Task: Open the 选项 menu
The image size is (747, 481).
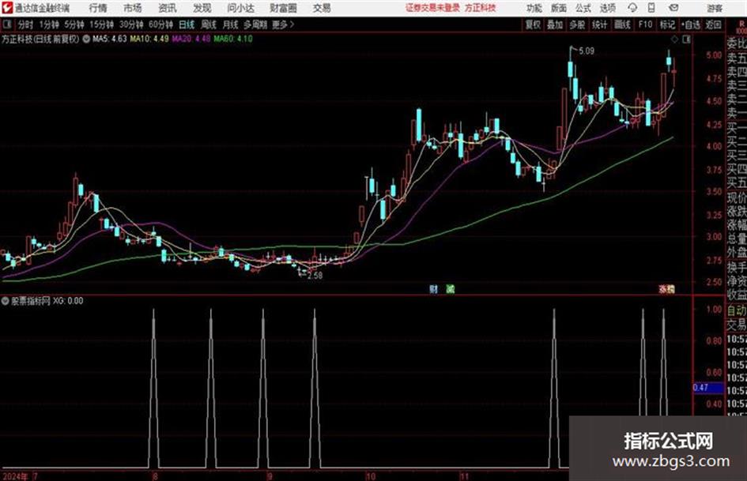Action: (x=607, y=8)
